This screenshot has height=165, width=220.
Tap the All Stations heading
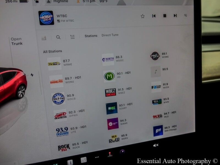point(53,51)
